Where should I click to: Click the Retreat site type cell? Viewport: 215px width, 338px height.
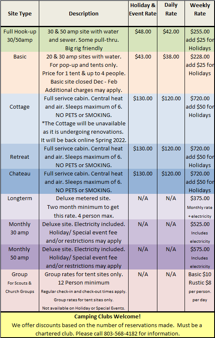click(x=20, y=157)
